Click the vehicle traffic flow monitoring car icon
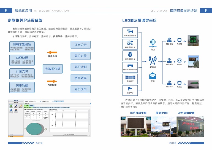Screen dimensions: 212x150 (130, 31)
